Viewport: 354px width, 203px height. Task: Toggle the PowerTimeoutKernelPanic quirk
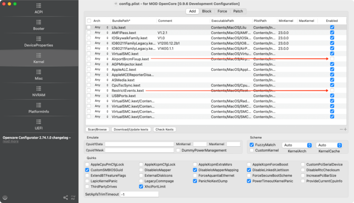tap(249, 181)
